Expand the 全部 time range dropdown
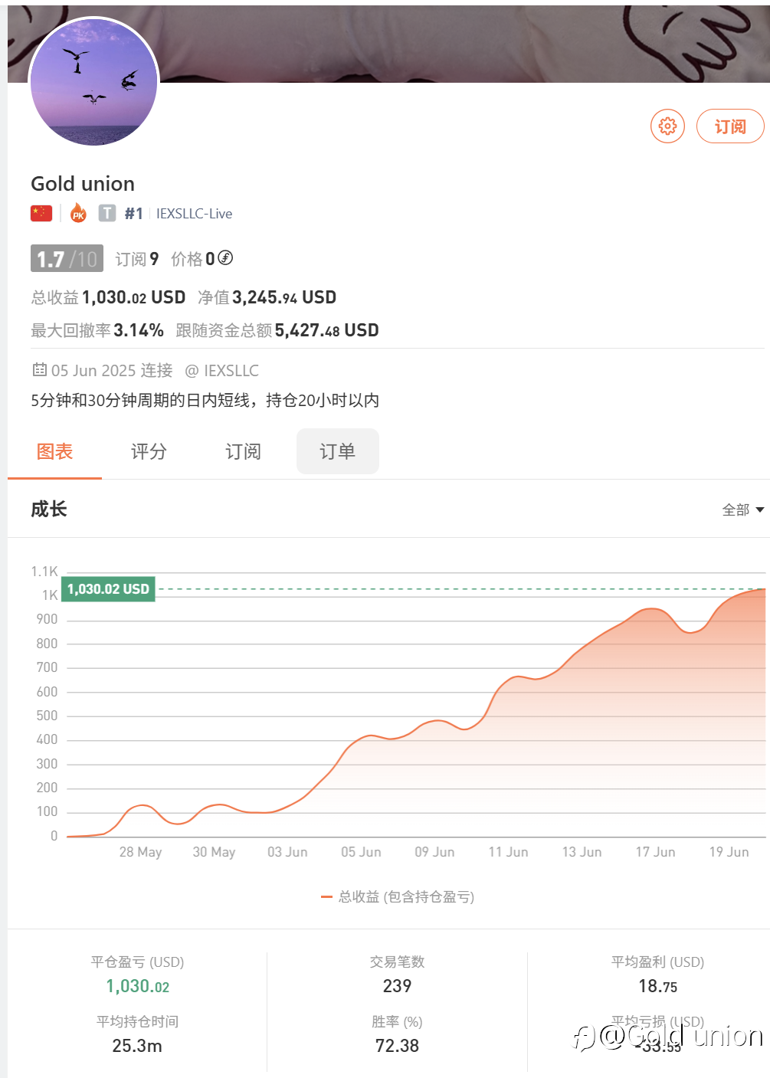 tap(742, 510)
